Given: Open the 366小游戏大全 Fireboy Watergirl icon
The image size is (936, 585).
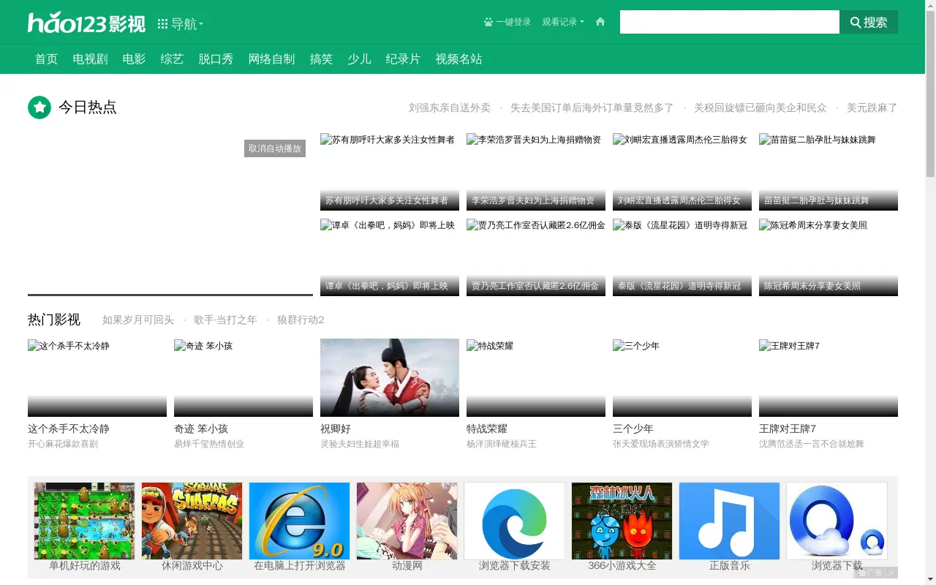Looking at the screenshot, I should pyautogui.click(x=622, y=521).
